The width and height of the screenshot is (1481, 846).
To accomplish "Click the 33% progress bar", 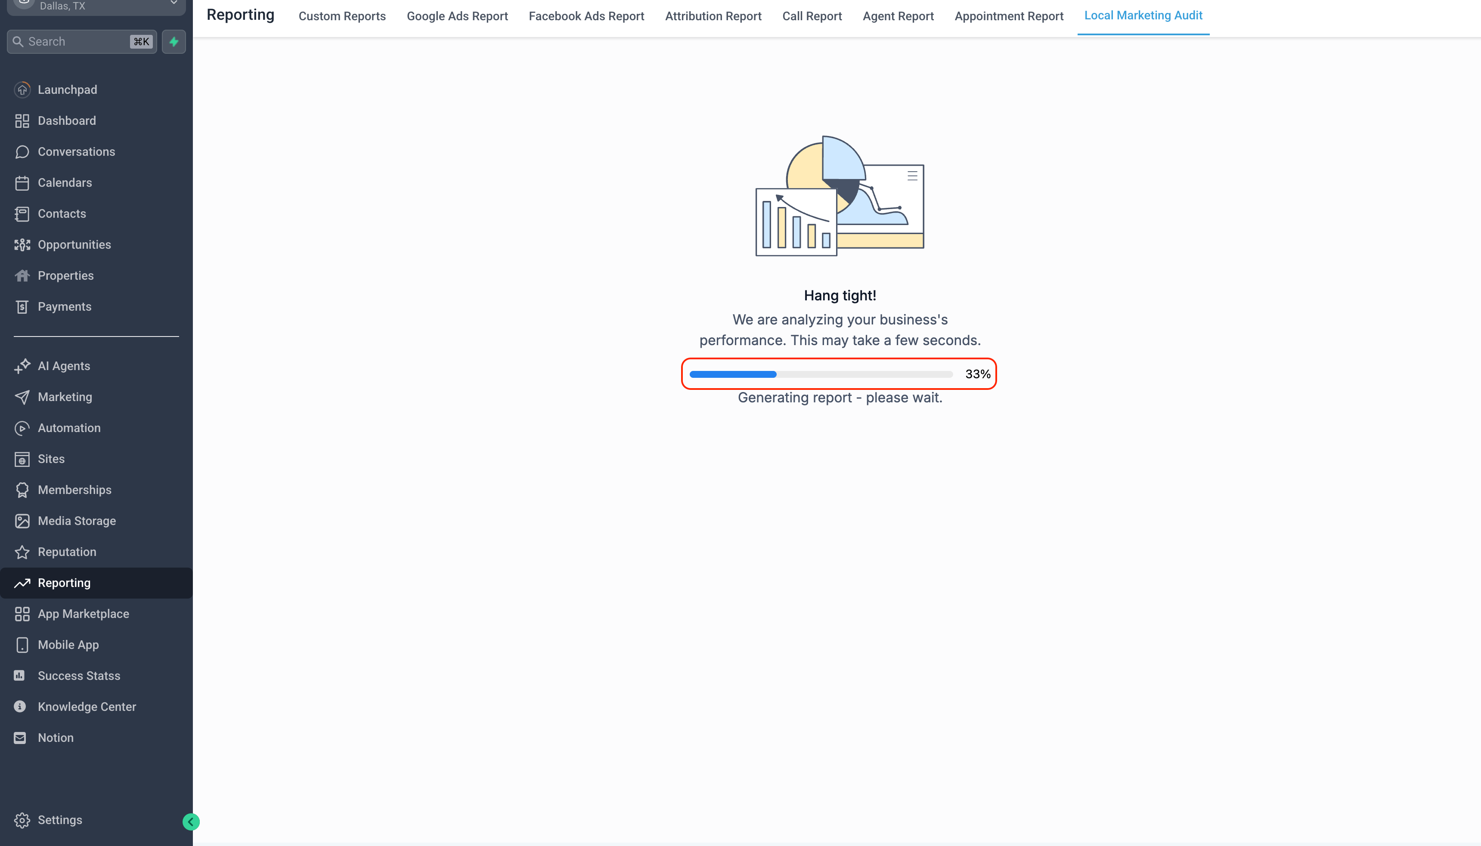I will [840, 374].
